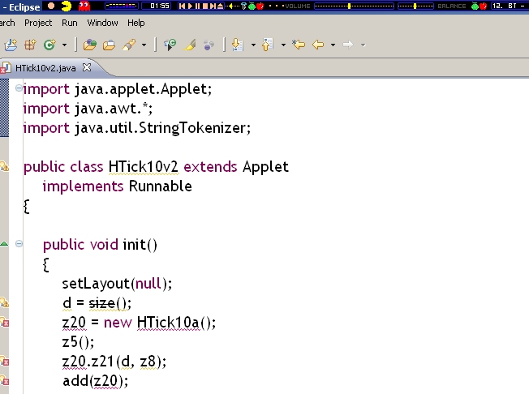The width and height of the screenshot is (529, 394).
Task: Click the New Java Project icon
Action: point(11,45)
